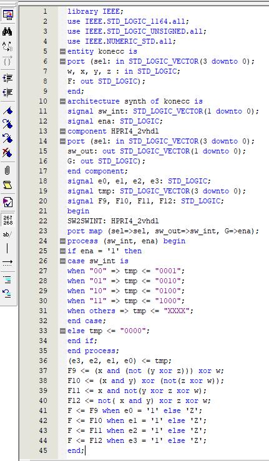Increase indent with the right-arrow indent icon

(7, 78)
